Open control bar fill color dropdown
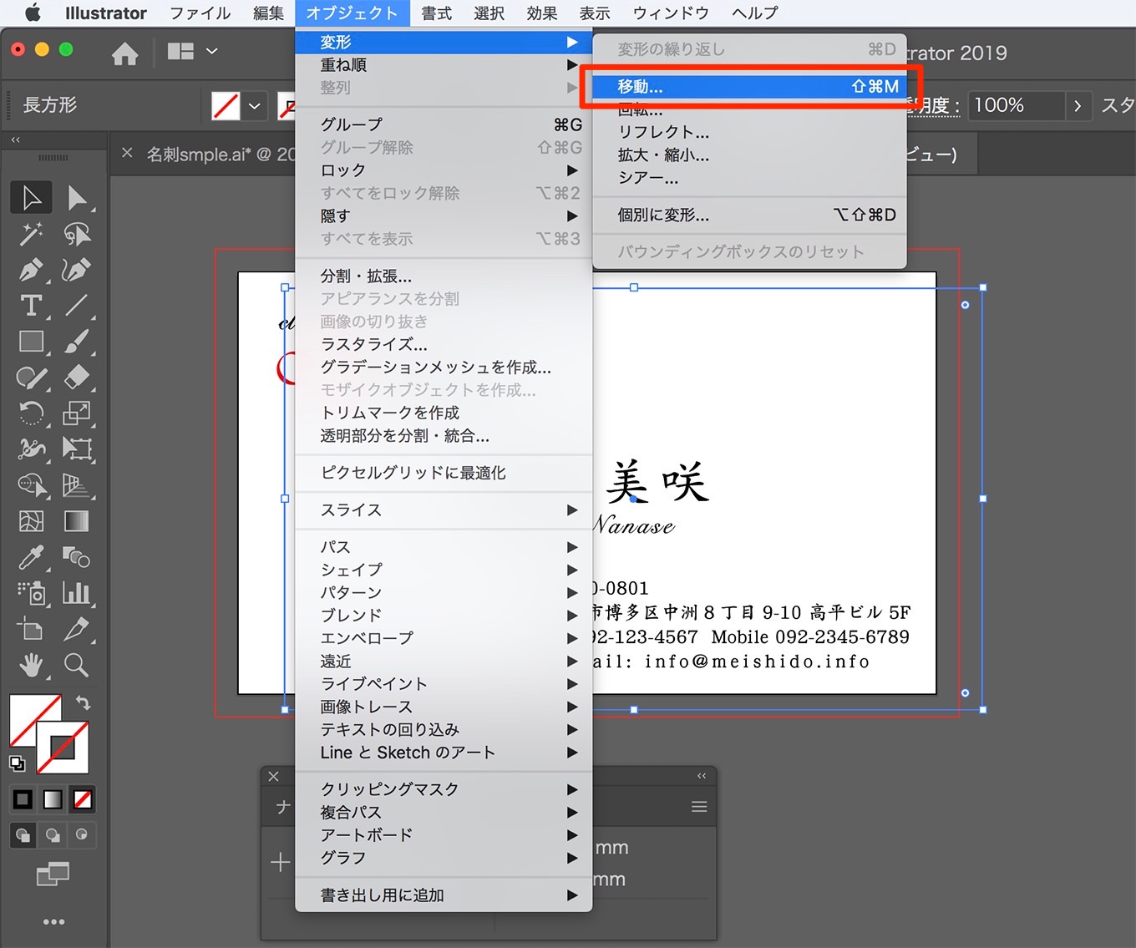1136x948 pixels. pos(255,106)
